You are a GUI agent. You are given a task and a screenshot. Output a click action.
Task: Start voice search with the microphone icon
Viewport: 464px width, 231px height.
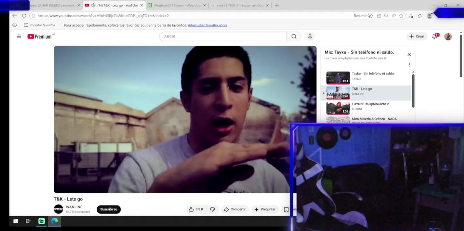click(310, 36)
